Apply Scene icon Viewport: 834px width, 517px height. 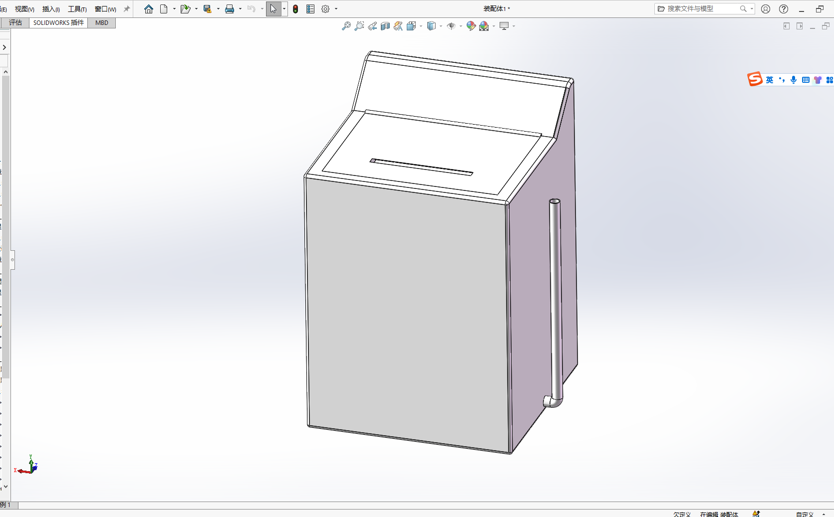484,26
